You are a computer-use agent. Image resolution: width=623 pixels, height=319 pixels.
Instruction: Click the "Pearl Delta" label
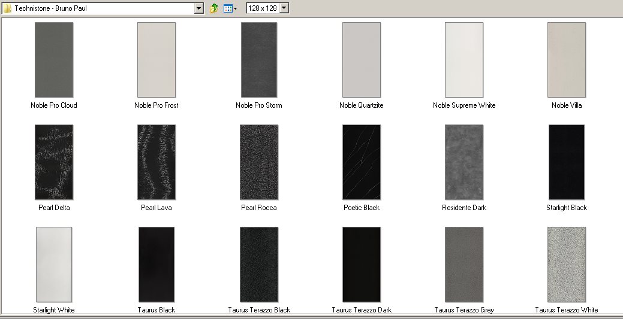(54, 208)
